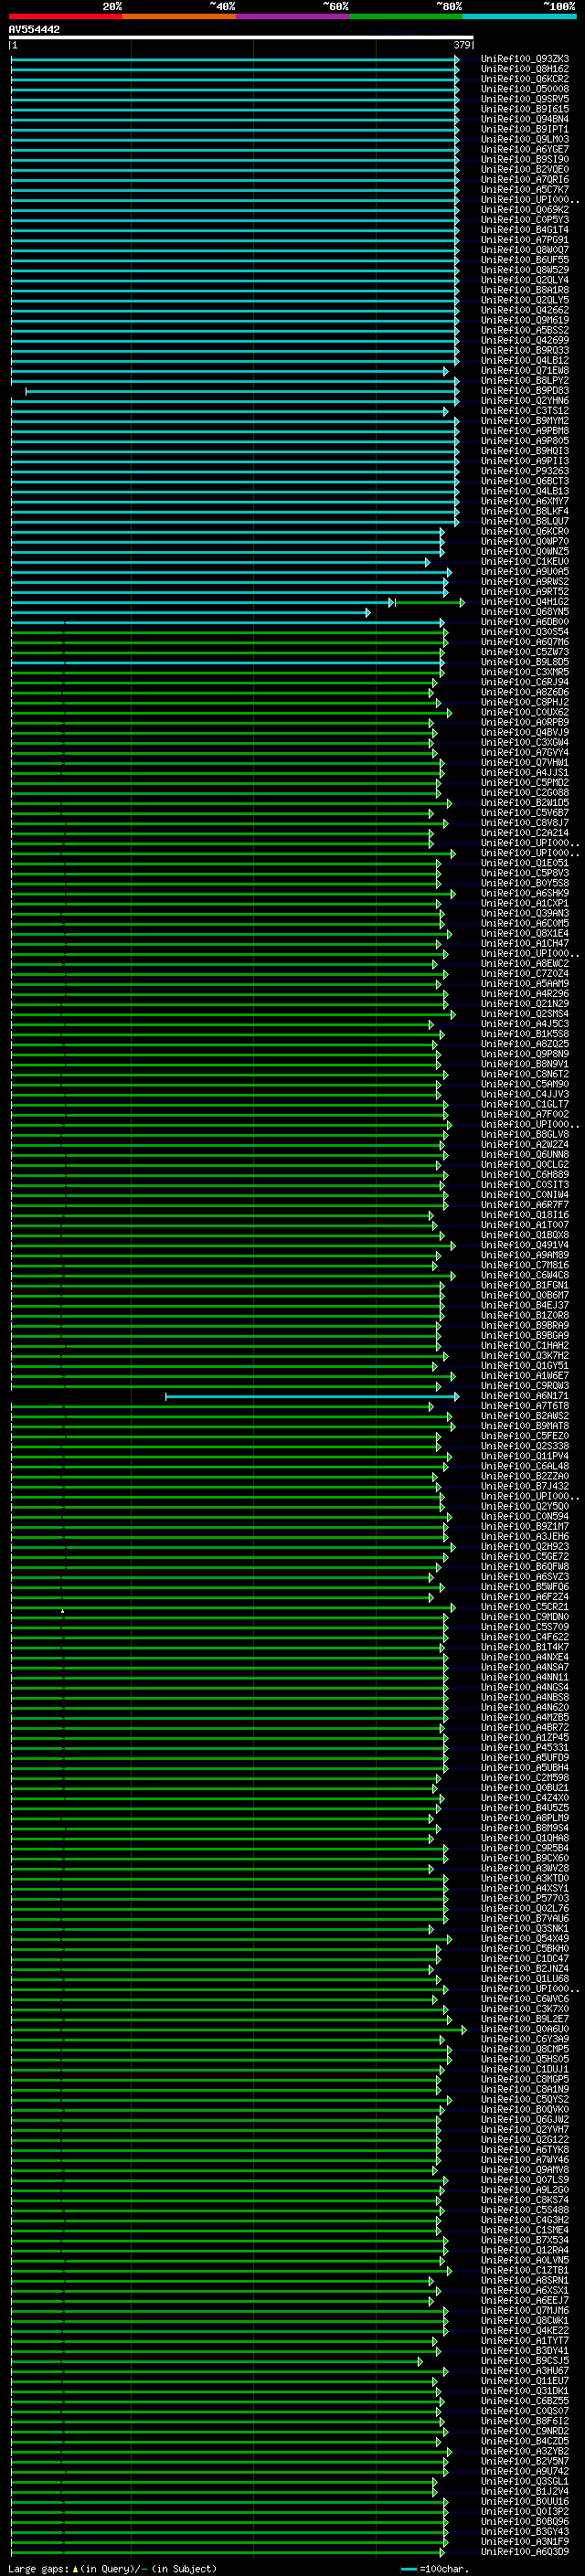Click the query end position 379
Image resolution: width=585 pixels, height=2576 pixels.
pyautogui.click(x=462, y=46)
